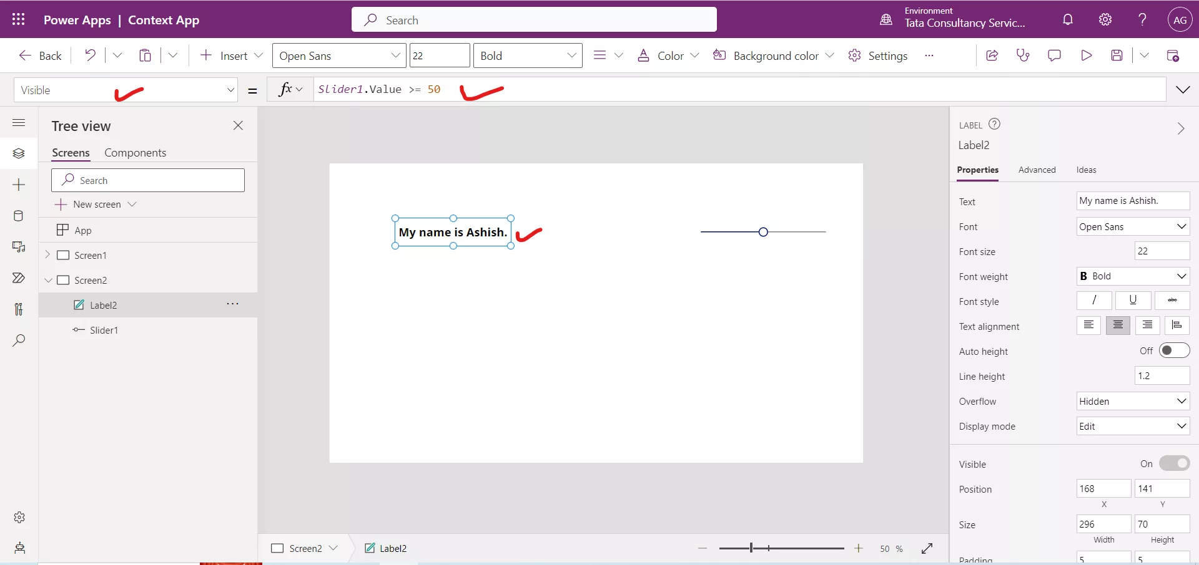Open the Advanced tools panel
The height and width of the screenshot is (565, 1199).
(19, 309)
